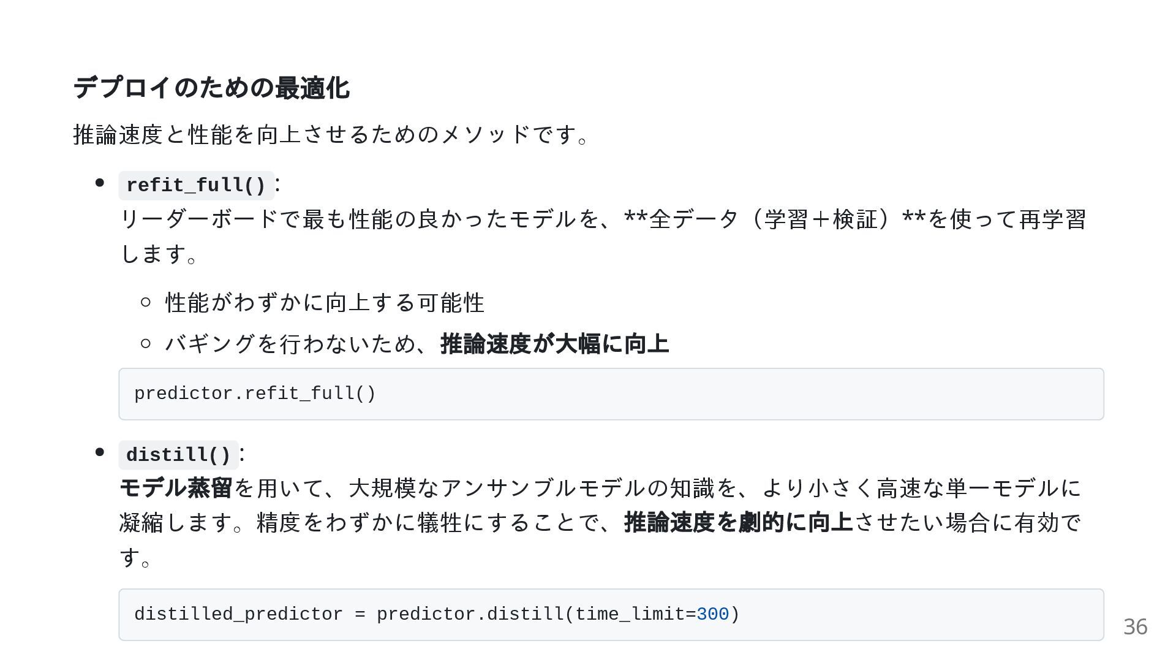Image resolution: width=1176 pixels, height=662 pixels.
Task: Click hollow bullet before 性能がわずかに
Action: point(145,302)
